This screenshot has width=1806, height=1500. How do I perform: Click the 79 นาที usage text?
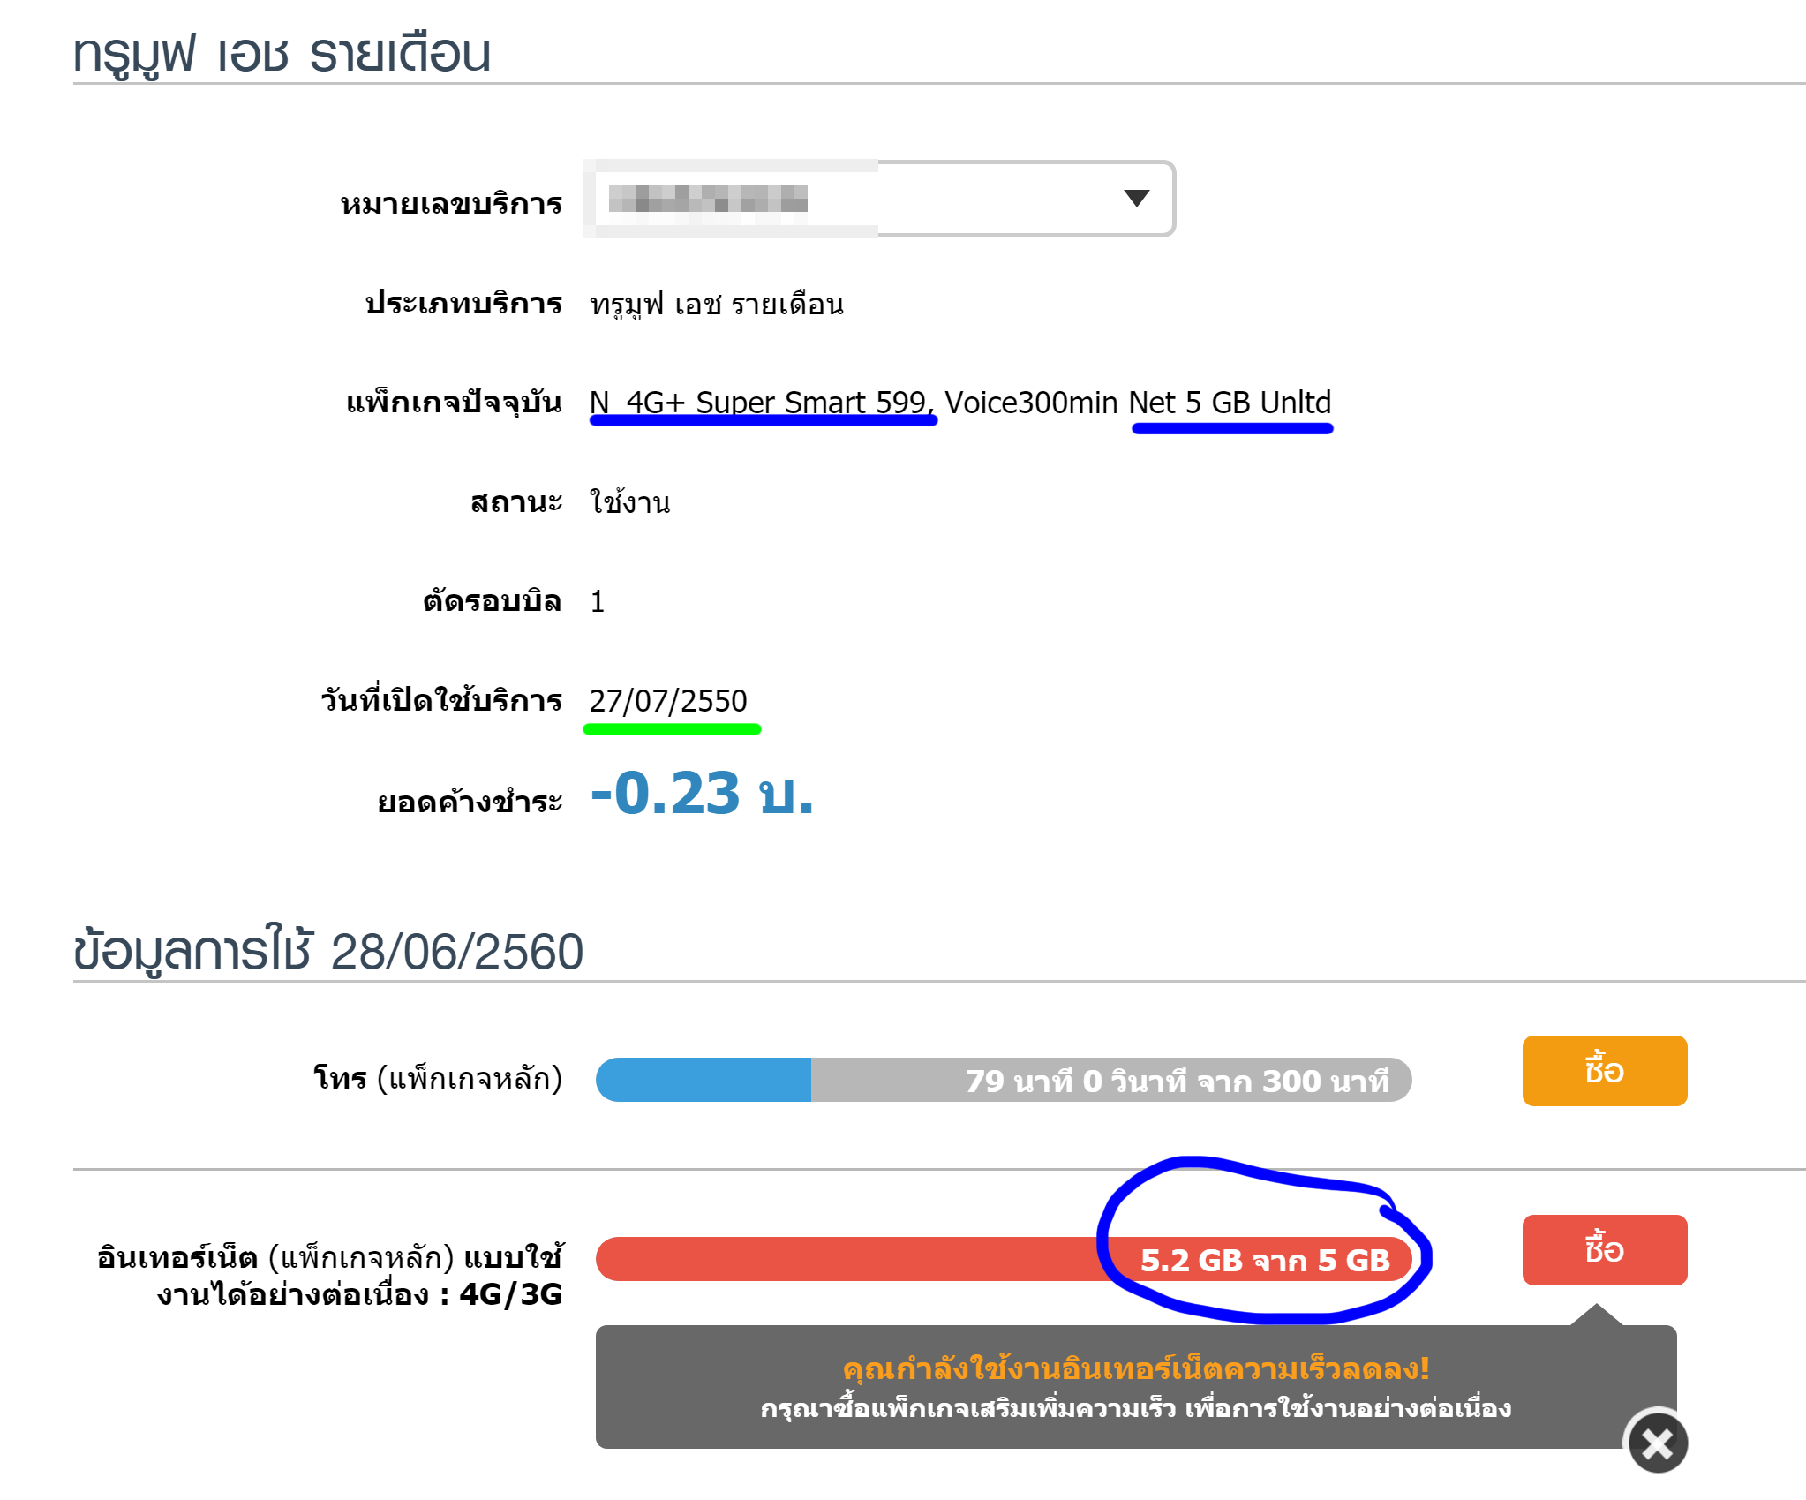pyautogui.click(x=1176, y=1081)
